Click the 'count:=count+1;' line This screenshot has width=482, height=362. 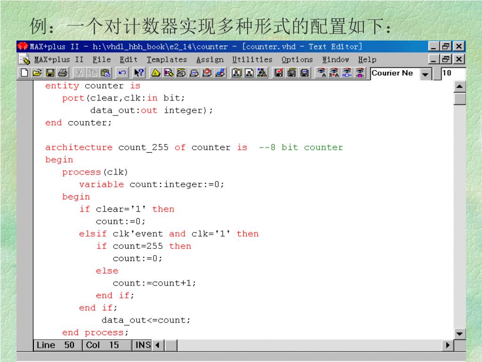coord(154,283)
